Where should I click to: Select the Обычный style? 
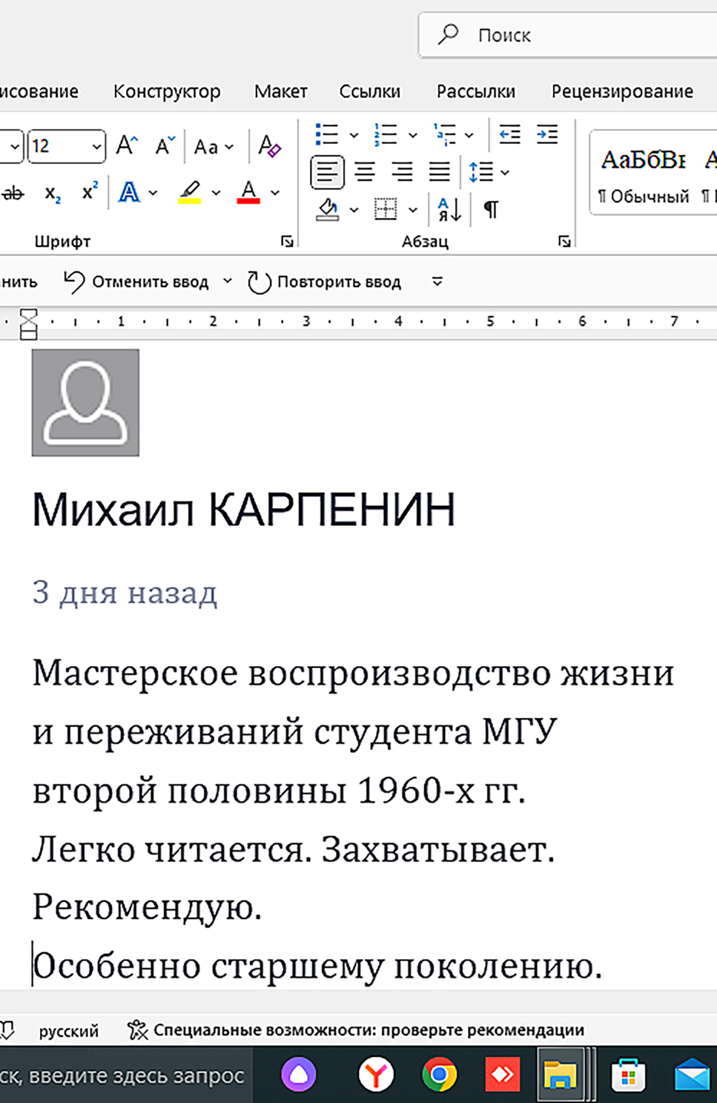coord(644,173)
